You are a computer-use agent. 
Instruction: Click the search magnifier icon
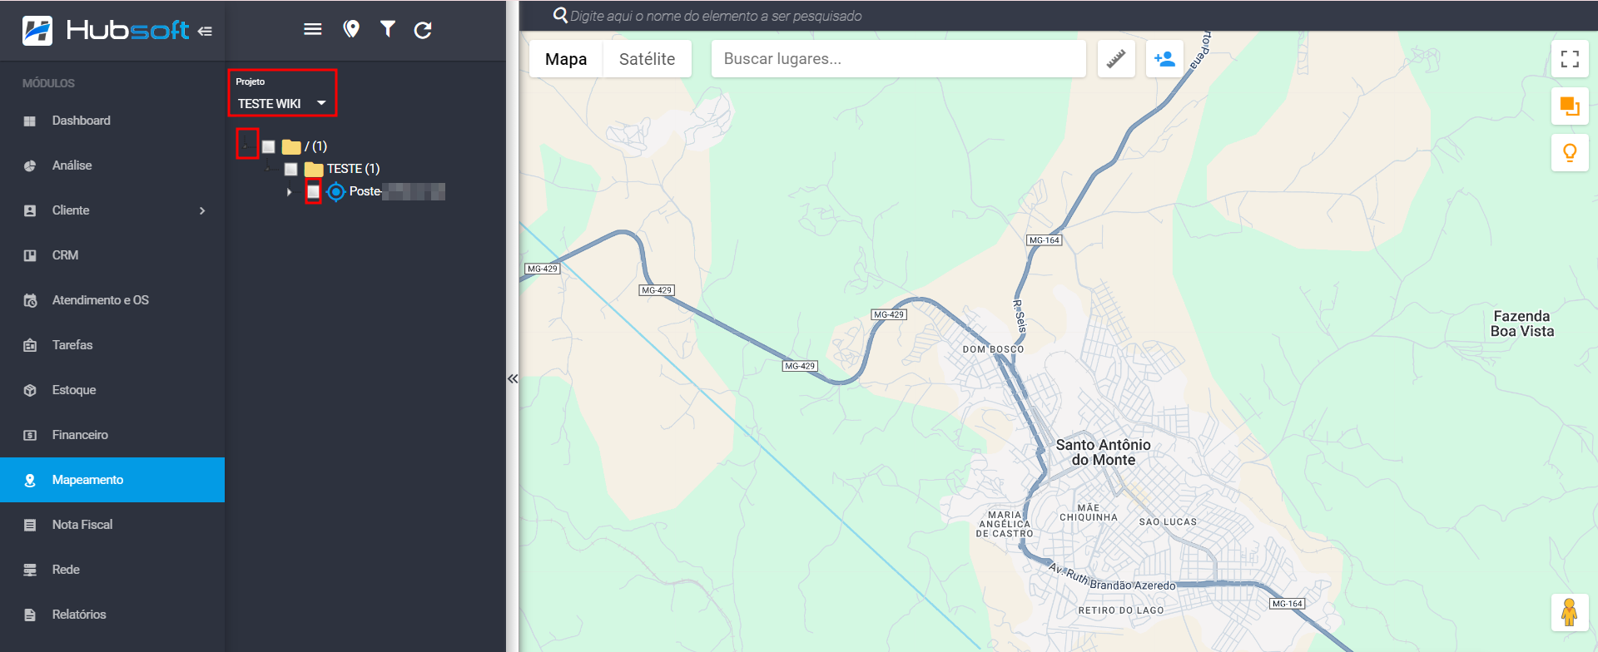coord(561,16)
